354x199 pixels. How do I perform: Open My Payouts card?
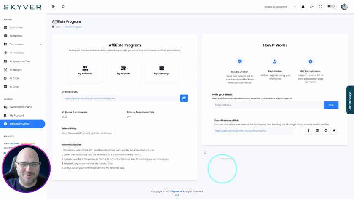pos(123,71)
